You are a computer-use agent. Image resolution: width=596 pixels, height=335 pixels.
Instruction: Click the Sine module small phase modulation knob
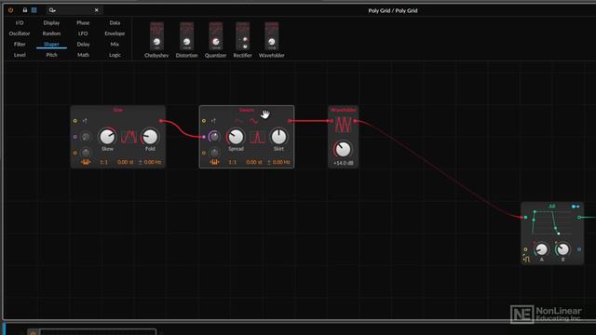pos(86,137)
